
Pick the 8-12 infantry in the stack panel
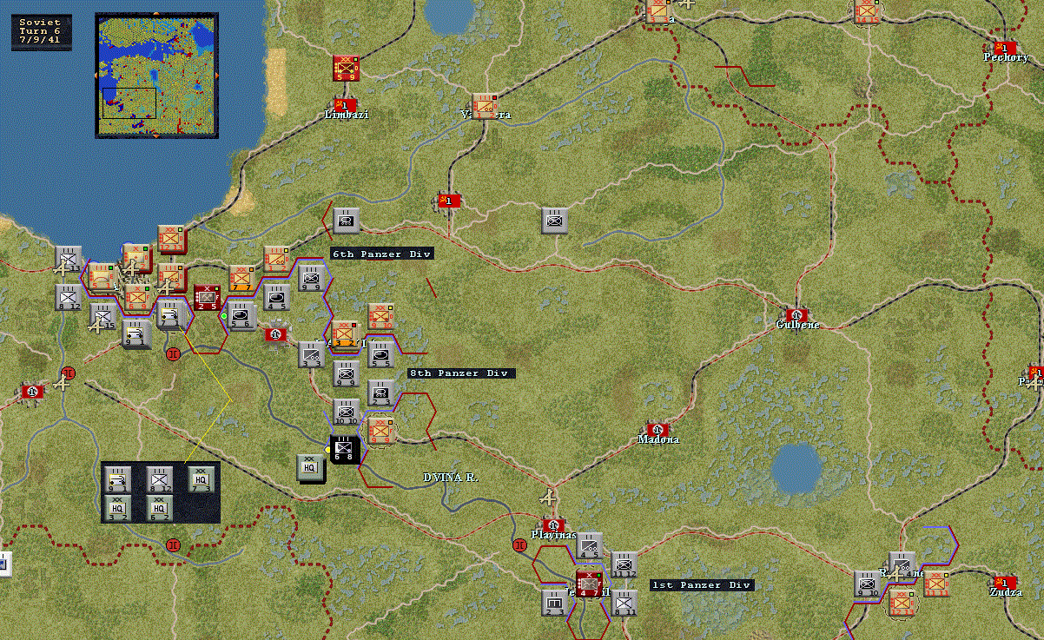pyautogui.click(x=159, y=479)
